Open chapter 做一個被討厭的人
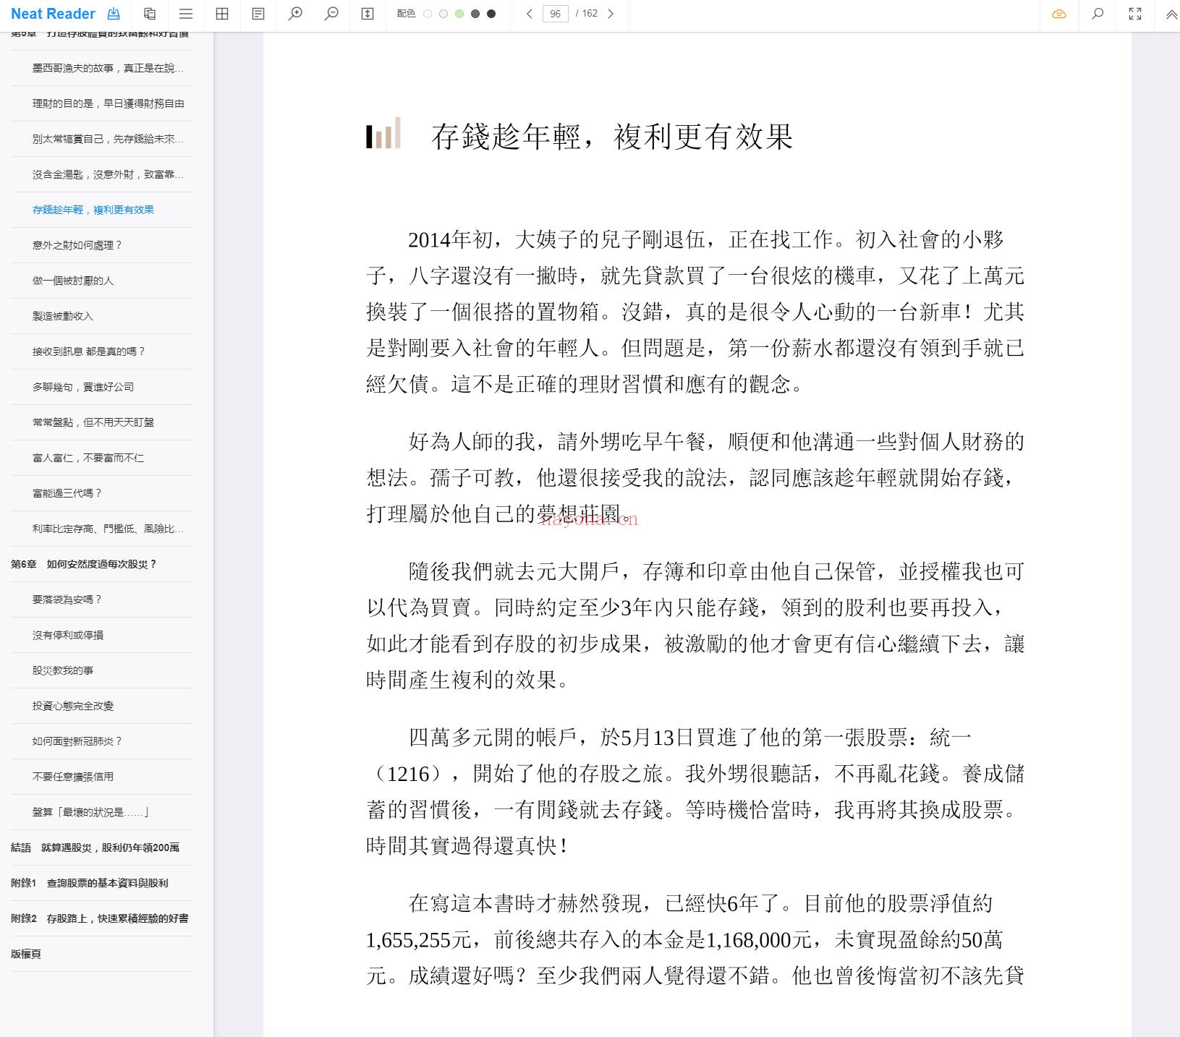 pyautogui.click(x=73, y=281)
